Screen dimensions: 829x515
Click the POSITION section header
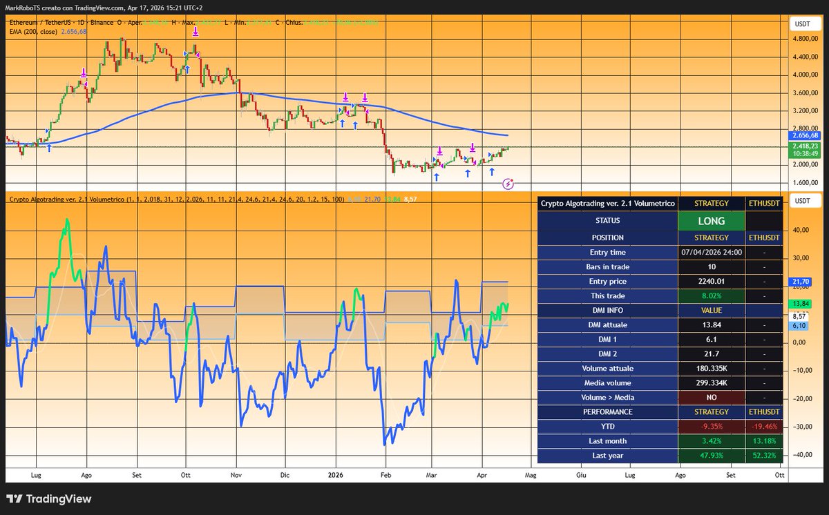(608, 237)
